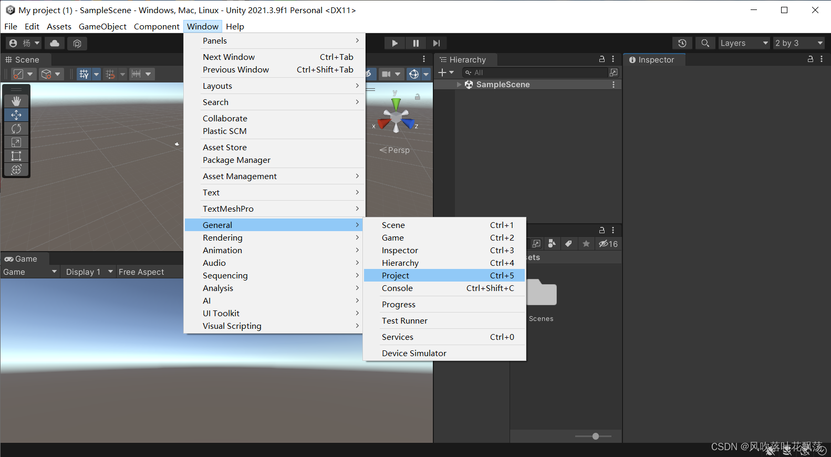831x457 pixels.
Task: Open the GameObject menu
Action: click(x=102, y=26)
